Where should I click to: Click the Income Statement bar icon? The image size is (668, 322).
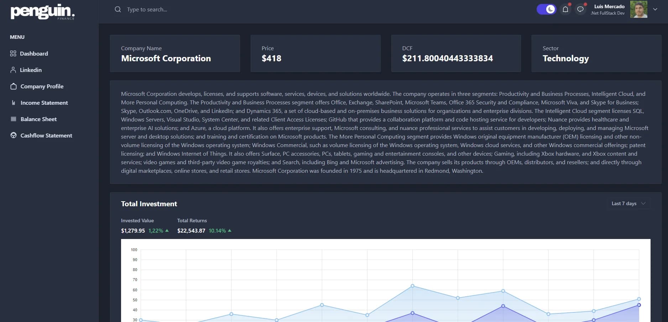tap(14, 103)
